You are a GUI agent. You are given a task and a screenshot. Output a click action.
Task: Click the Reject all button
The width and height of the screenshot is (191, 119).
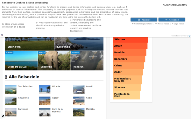pos(144,20)
